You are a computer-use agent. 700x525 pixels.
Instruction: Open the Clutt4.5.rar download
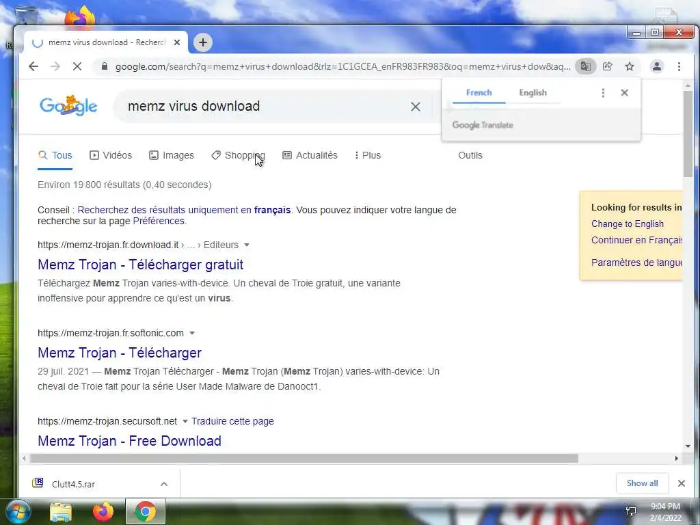click(73, 485)
